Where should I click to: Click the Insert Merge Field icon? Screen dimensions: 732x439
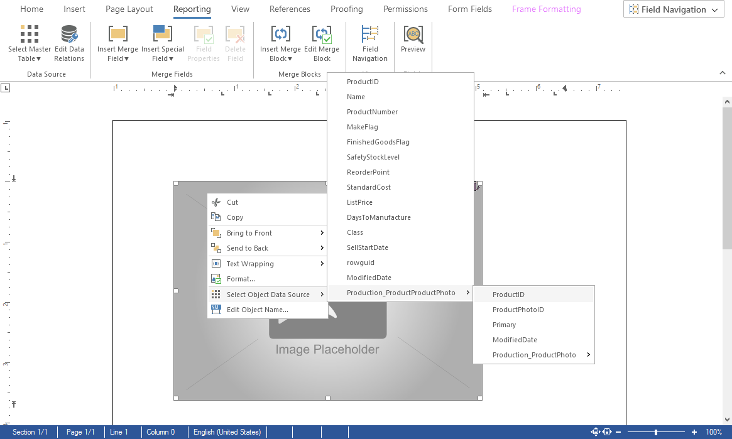[x=117, y=34]
